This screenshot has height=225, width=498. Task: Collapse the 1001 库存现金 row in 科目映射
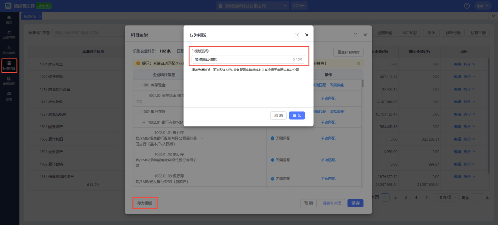coord(137,85)
